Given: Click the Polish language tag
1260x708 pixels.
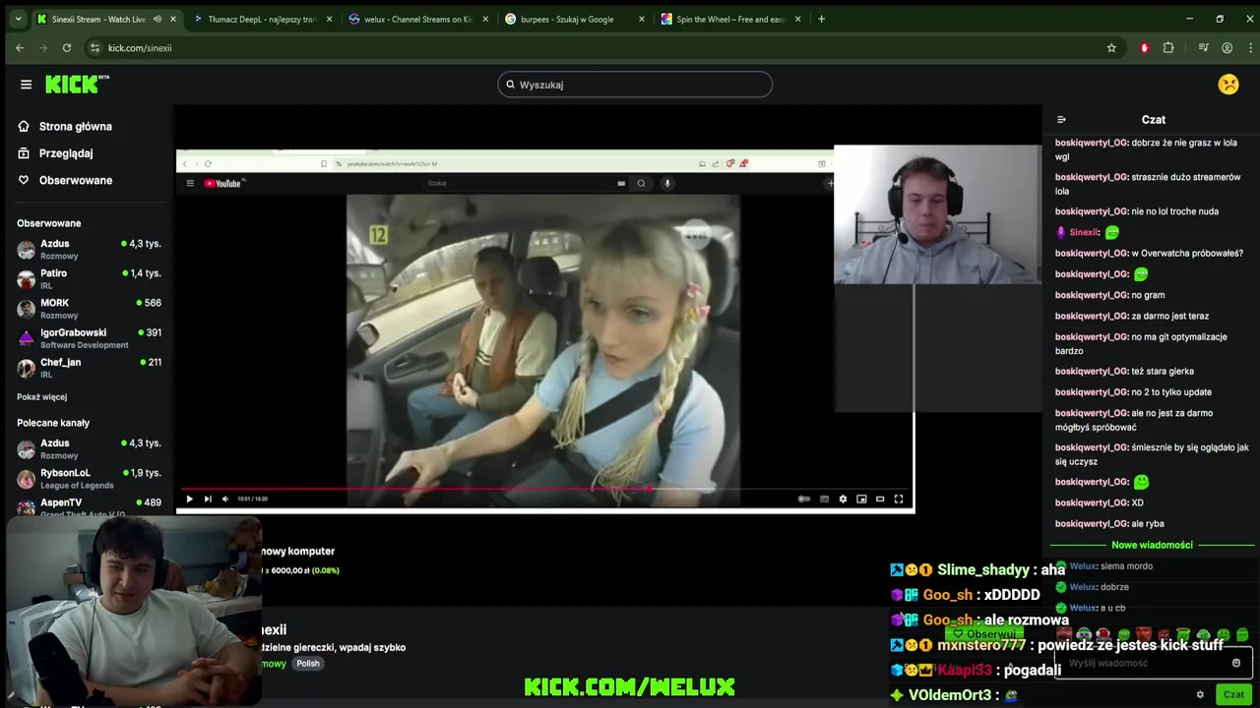Looking at the screenshot, I should [x=308, y=664].
